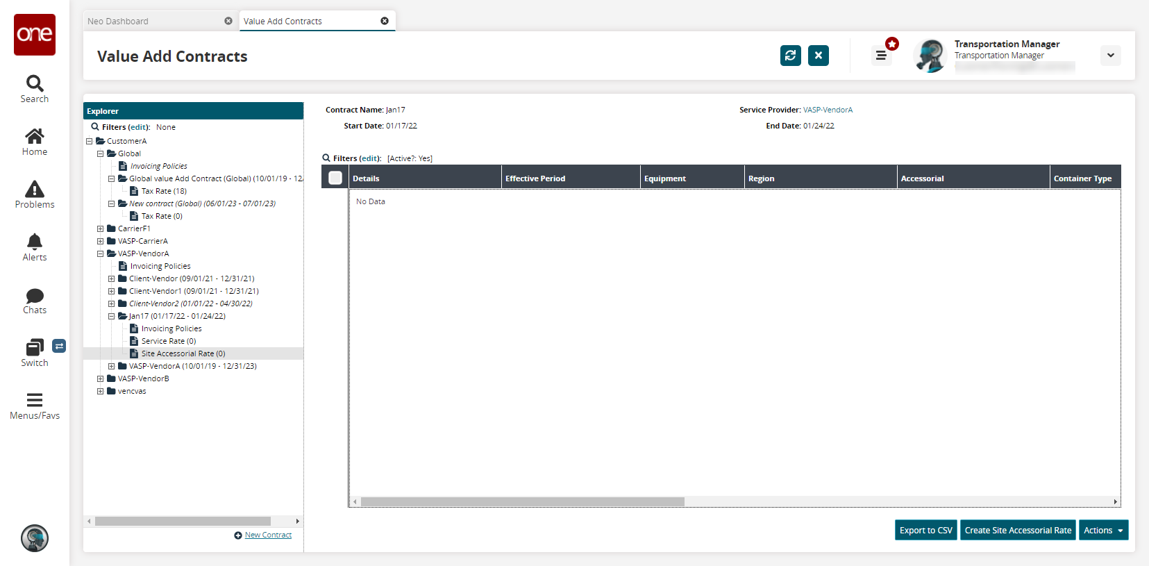Viewport: 1149px width, 566px height.
Task: Click the Explorer scrollbar left arrow
Action: click(89, 521)
